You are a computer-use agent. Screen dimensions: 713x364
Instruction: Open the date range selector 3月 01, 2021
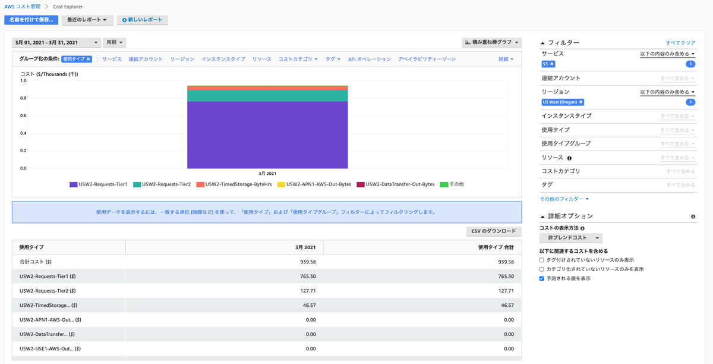pos(56,42)
